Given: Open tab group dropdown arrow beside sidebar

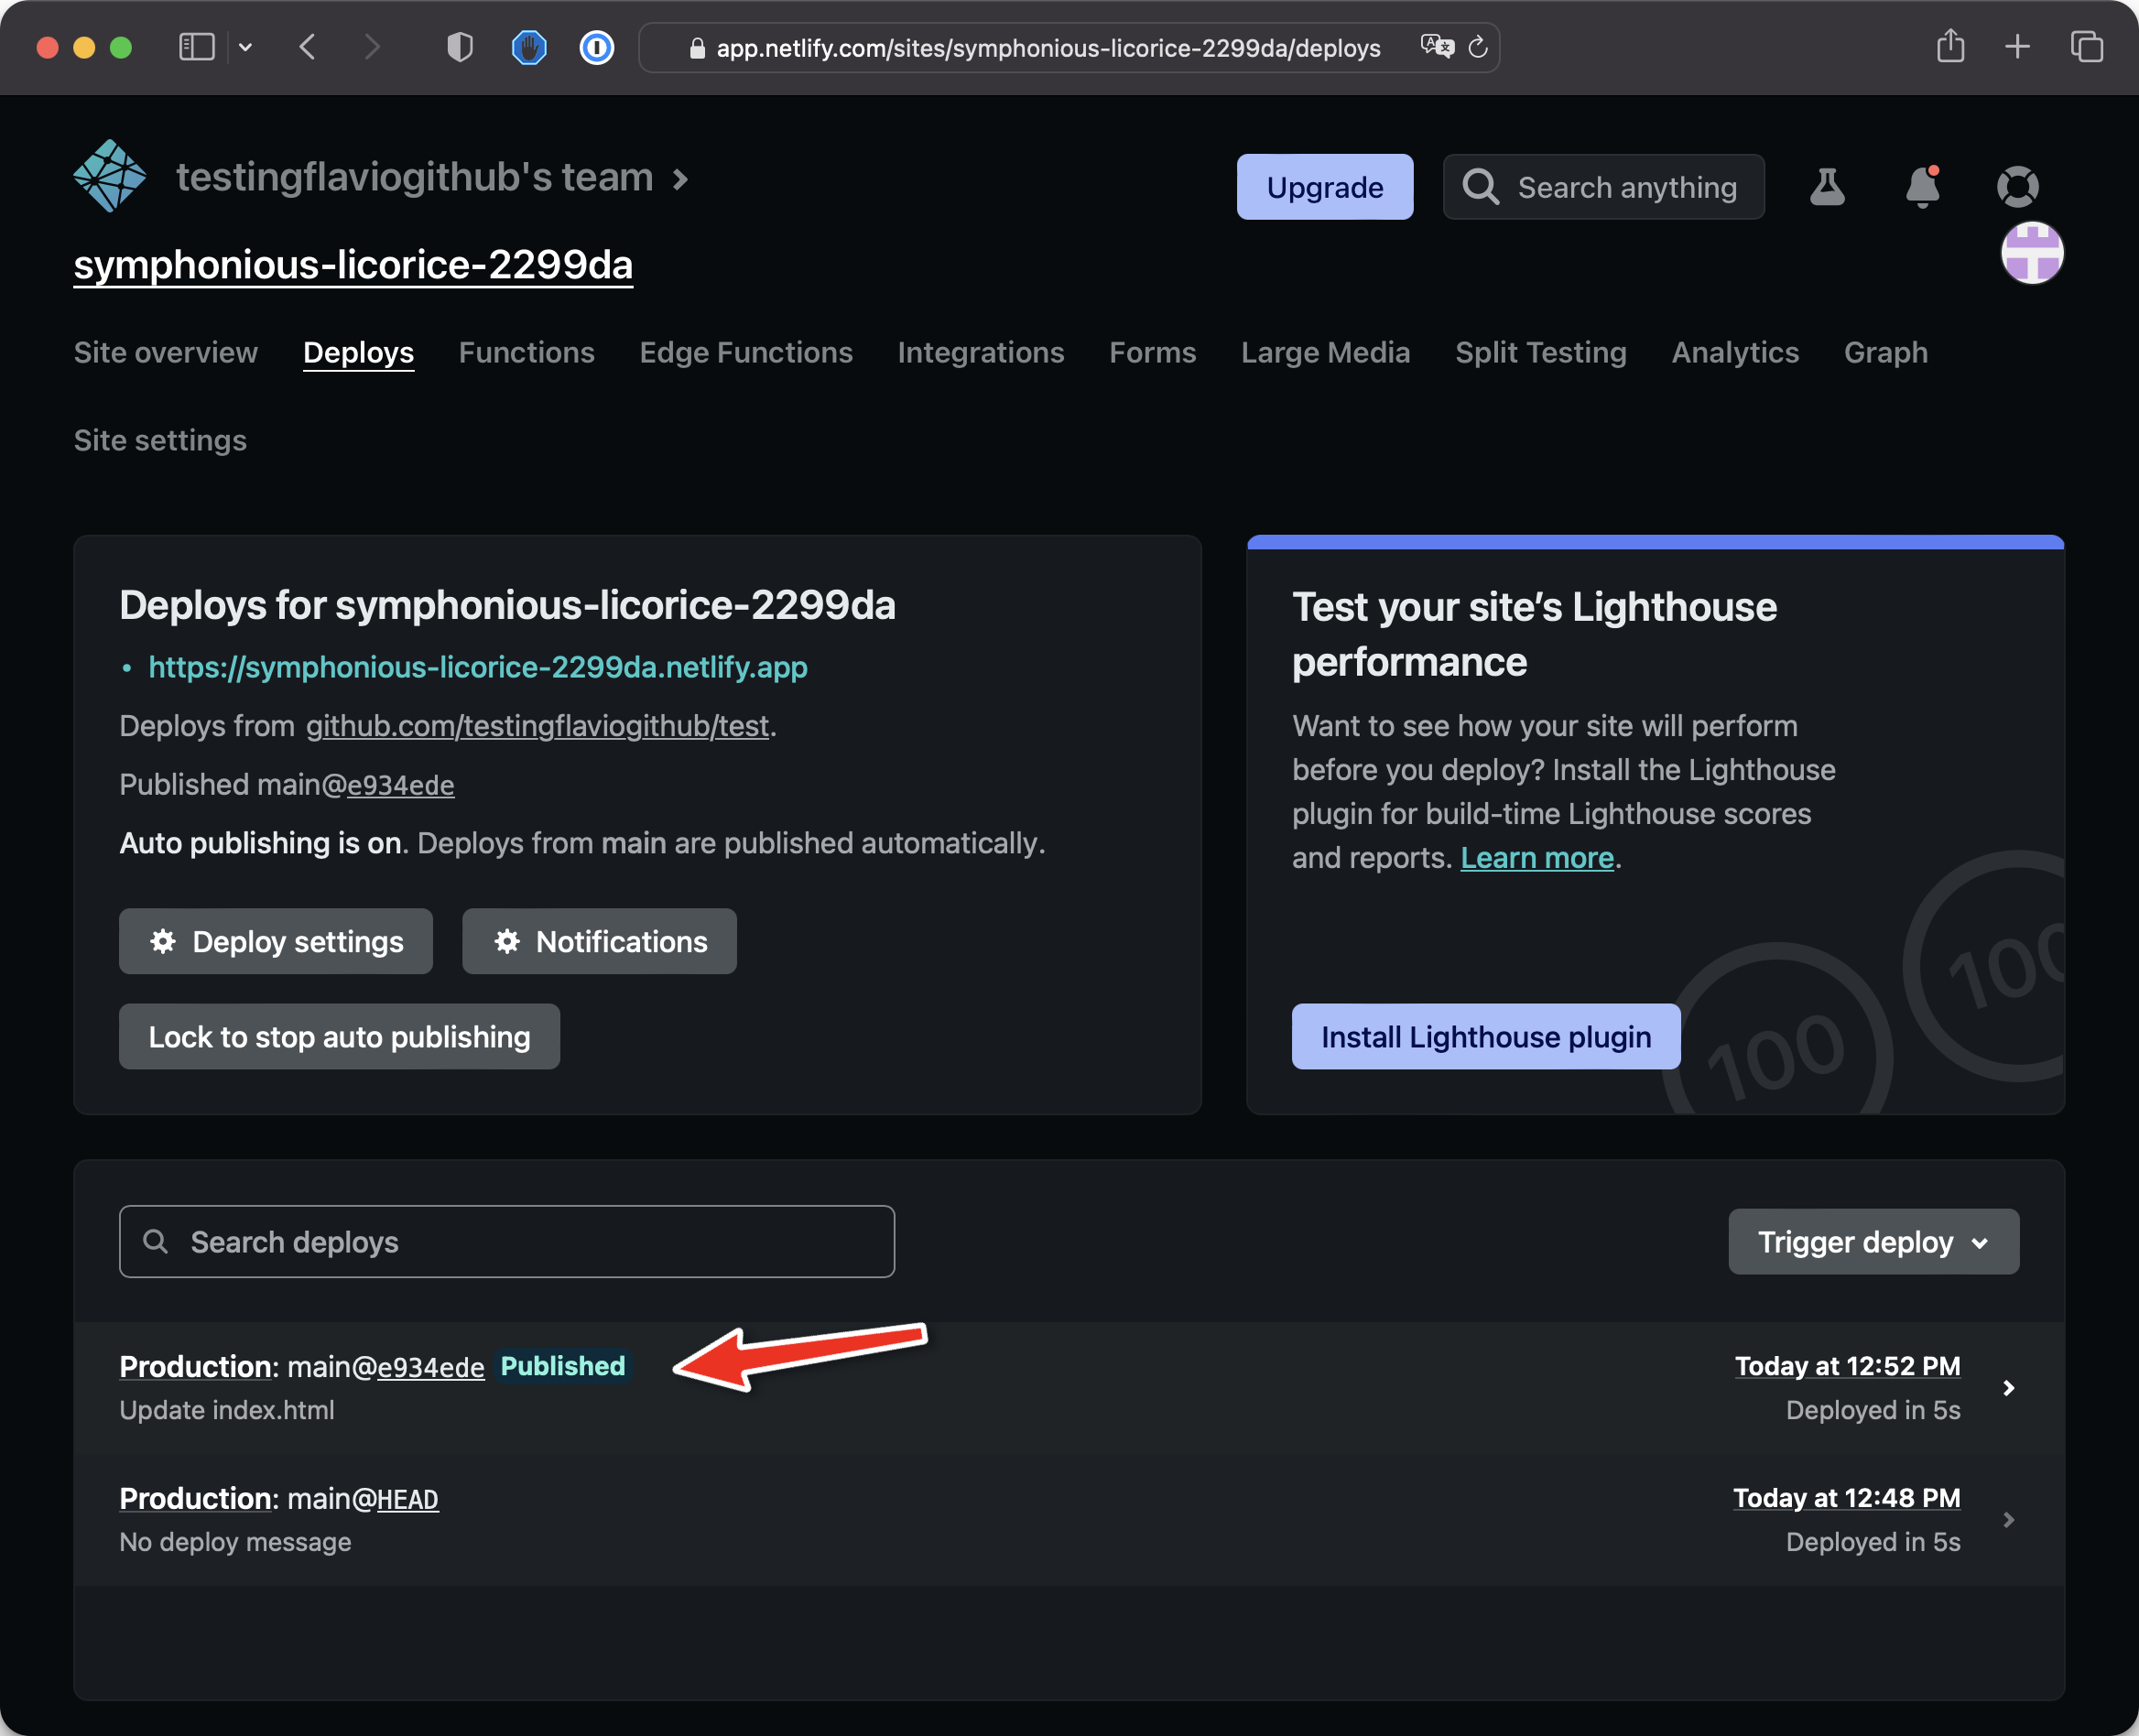Looking at the screenshot, I should pyautogui.click(x=245, y=47).
